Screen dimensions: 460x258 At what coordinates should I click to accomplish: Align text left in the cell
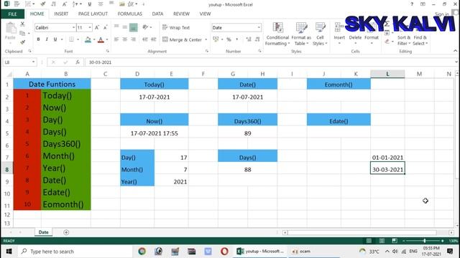point(116,39)
